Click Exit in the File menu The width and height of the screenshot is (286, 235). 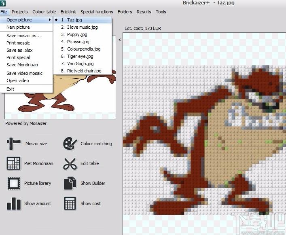point(26,89)
